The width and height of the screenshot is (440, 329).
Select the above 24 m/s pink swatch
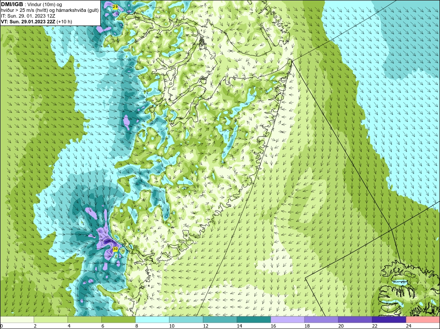[423, 320]
